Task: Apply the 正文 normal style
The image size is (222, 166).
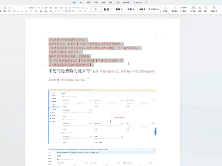Action: click(x=96, y=9)
